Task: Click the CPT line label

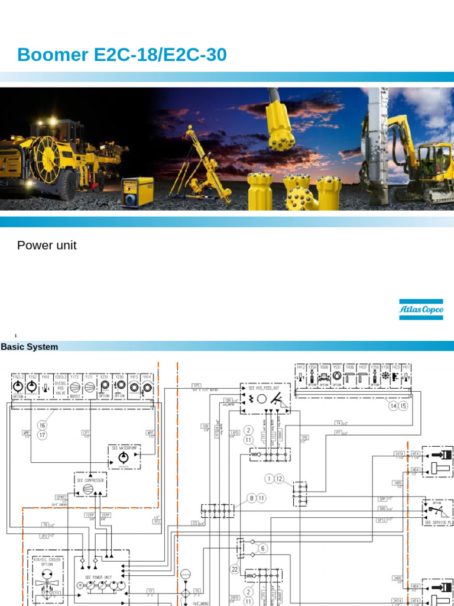Action: click(86, 433)
